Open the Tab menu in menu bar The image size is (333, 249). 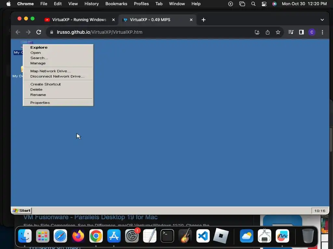click(x=159, y=4)
